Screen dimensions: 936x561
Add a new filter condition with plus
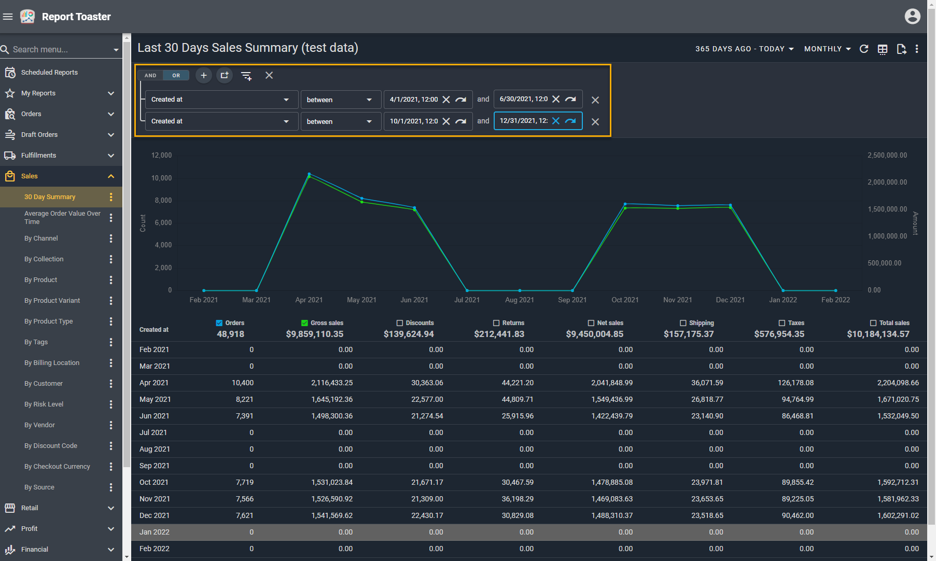point(204,75)
